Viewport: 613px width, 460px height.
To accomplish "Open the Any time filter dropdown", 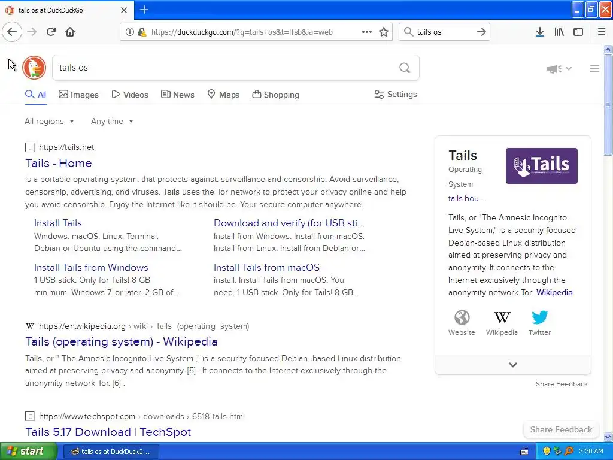I will coord(112,121).
